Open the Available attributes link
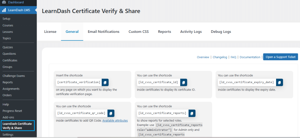This screenshot has height=138, width=300. coord(115,121)
